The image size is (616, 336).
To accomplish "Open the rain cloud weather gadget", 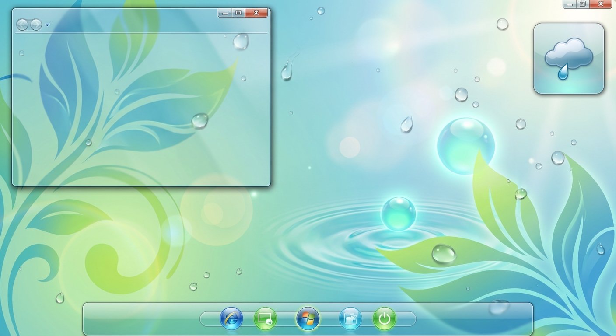I will (x=568, y=58).
